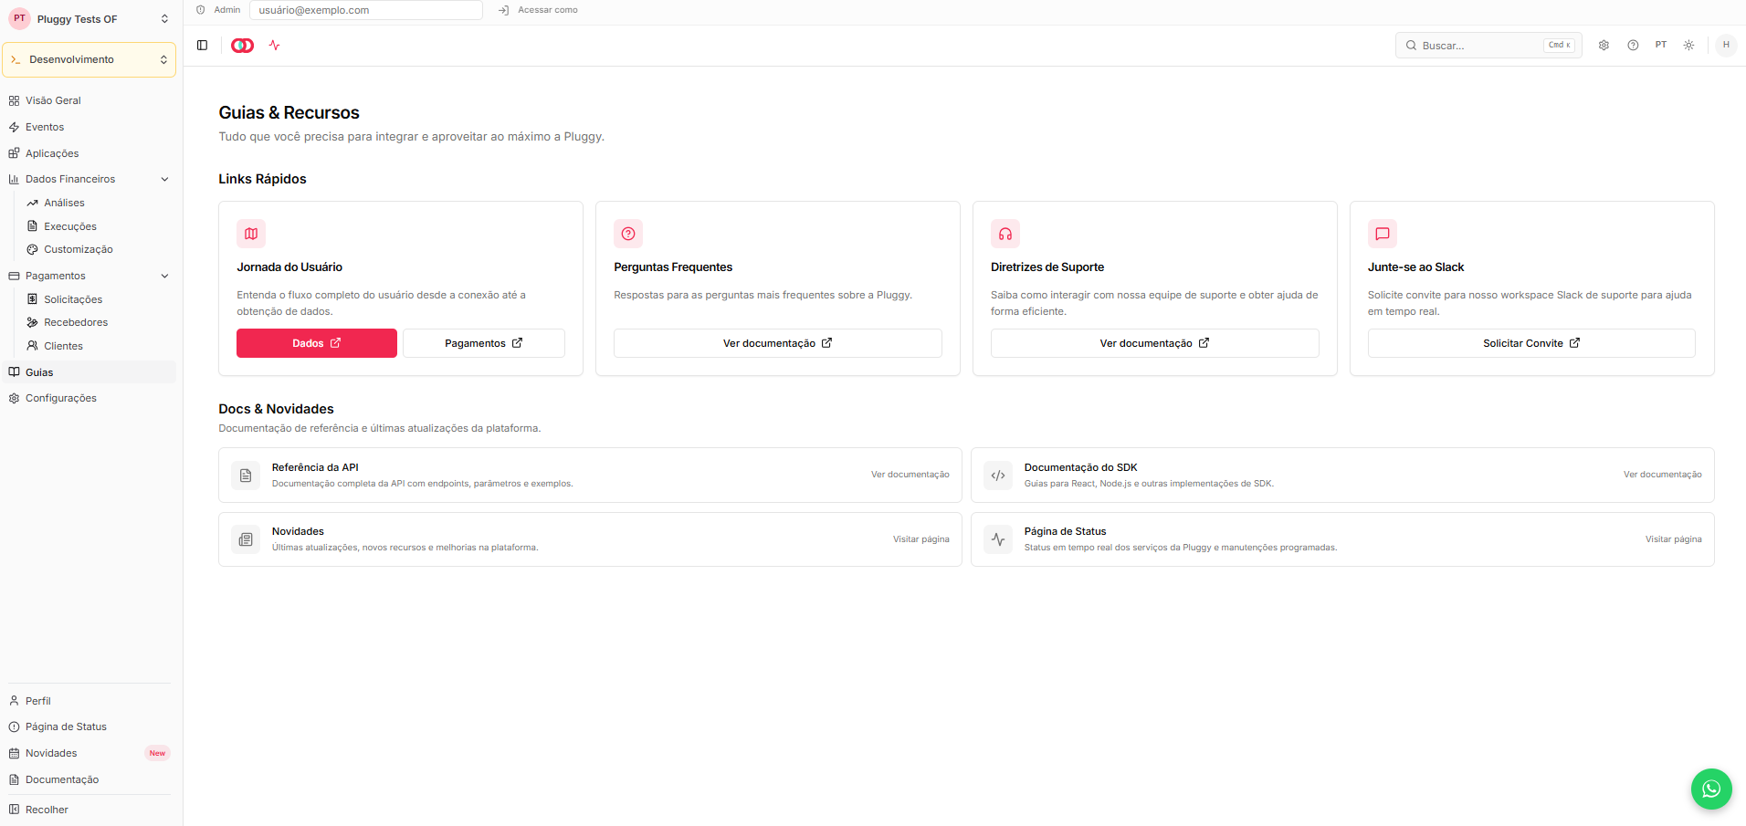
Task: Click the Admin info icon in top bar
Action: click(x=201, y=10)
